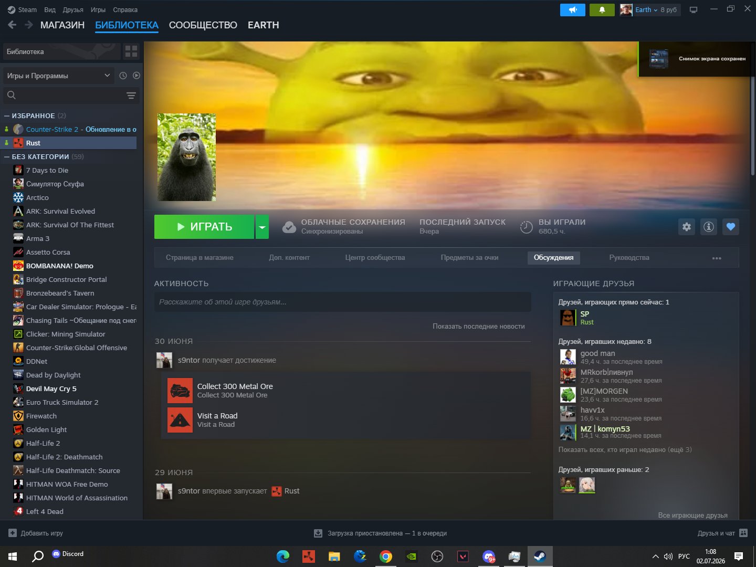Image resolution: width=756 pixels, height=567 pixels.
Task: Show ready-to-play games filter icon
Action: click(x=136, y=76)
